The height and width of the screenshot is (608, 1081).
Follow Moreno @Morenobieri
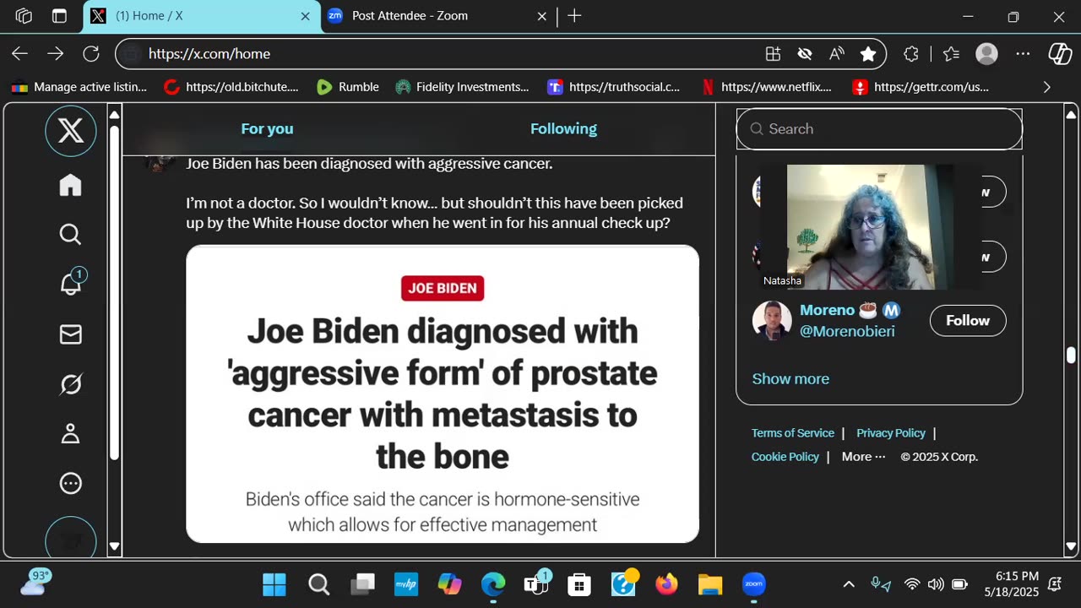(968, 321)
